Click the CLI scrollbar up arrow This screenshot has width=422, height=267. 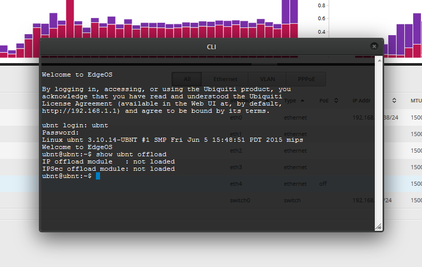379,61
